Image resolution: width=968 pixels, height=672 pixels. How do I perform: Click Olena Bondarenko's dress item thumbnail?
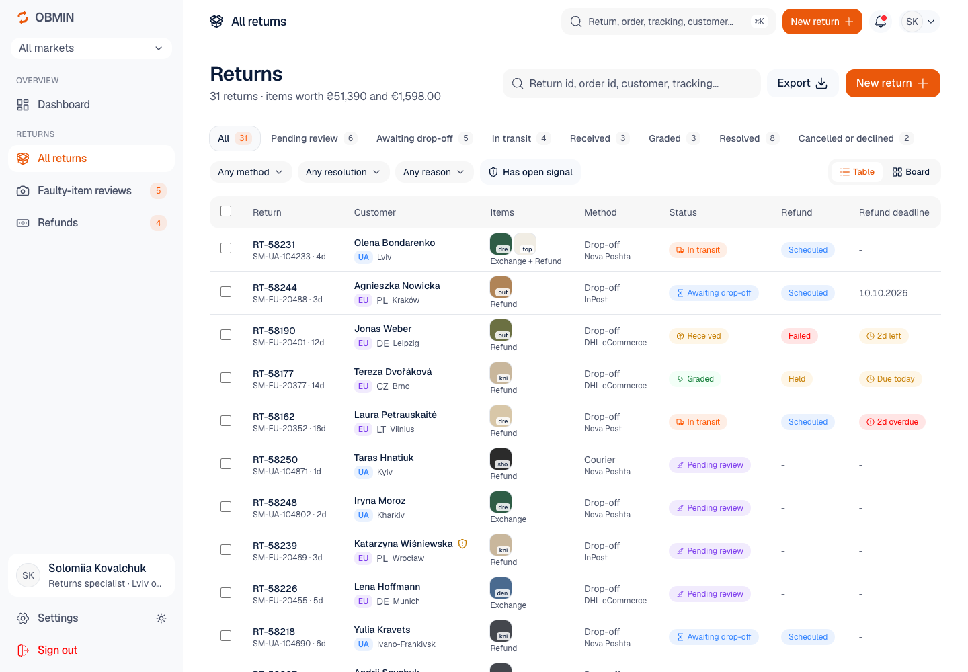point(501,244)
